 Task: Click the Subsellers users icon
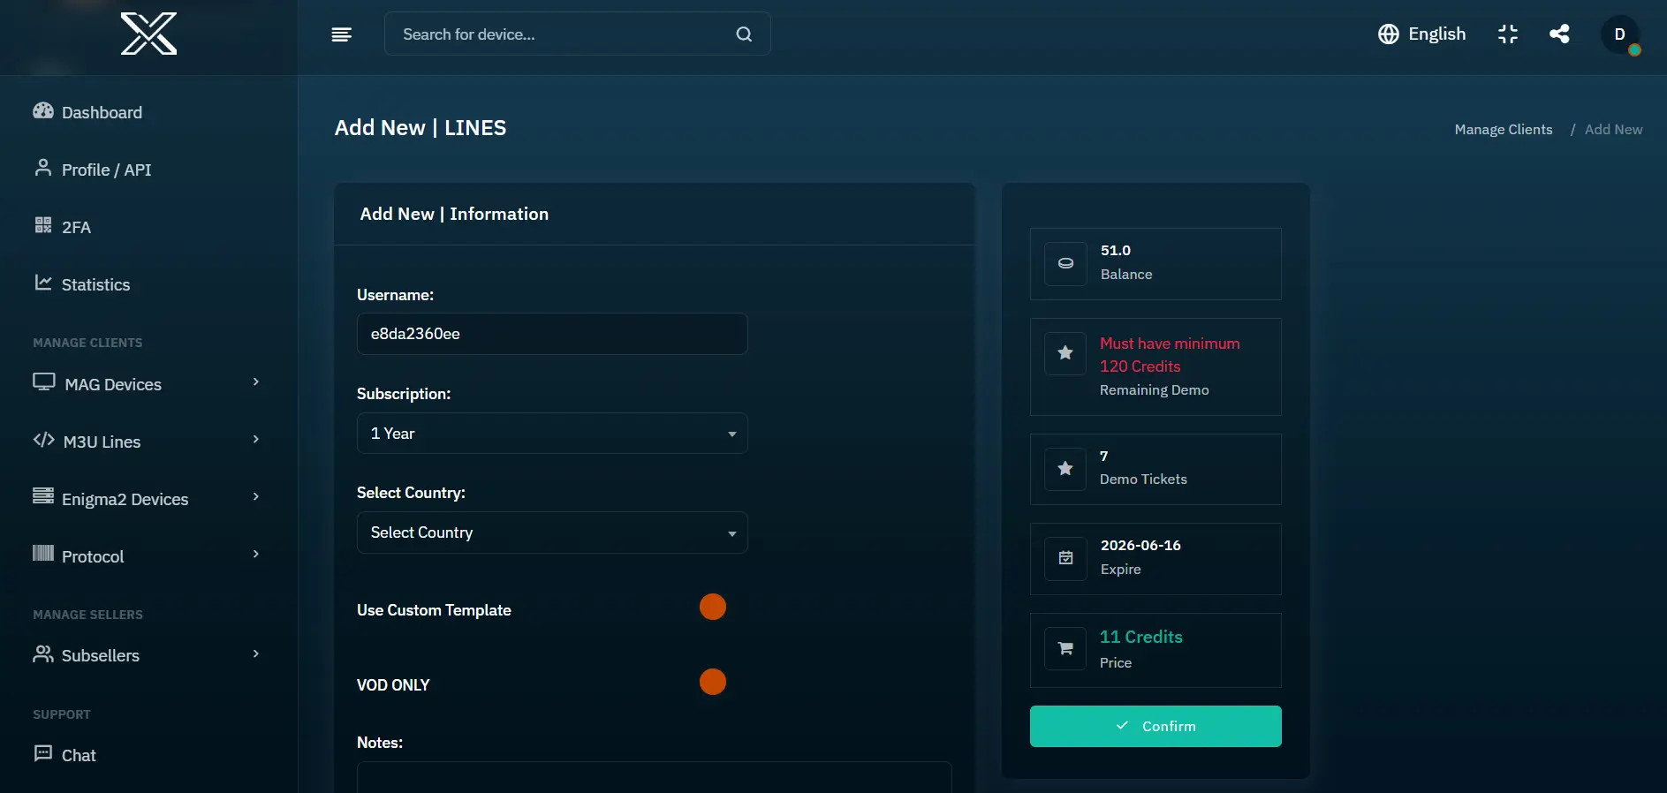[43, 653]
